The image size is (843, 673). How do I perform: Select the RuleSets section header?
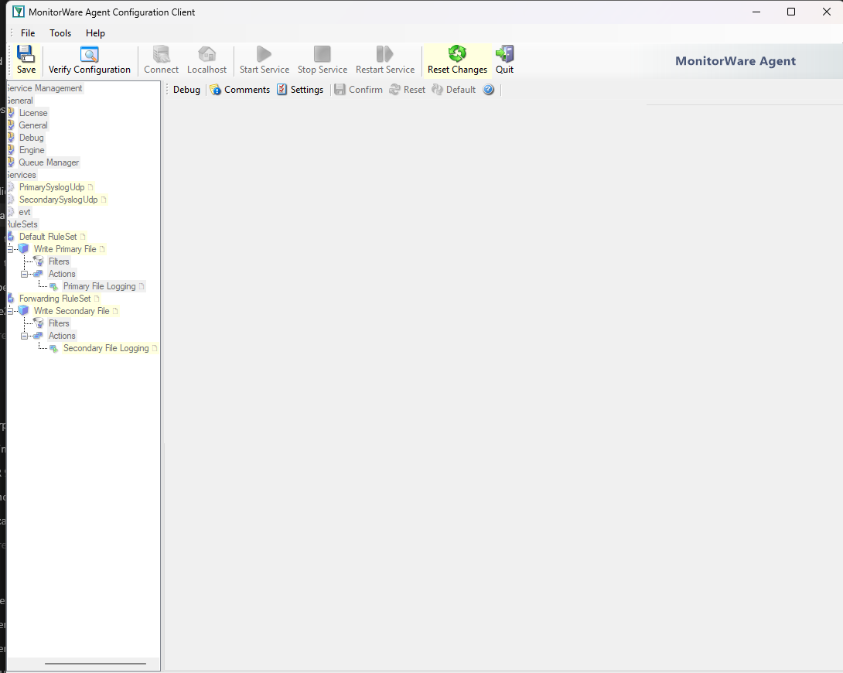[22, 224]
